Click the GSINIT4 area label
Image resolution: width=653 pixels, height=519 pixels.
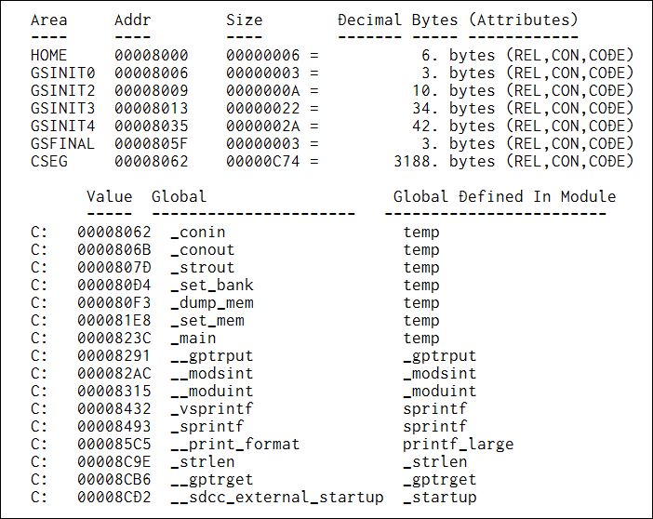[x=62, y=126]
